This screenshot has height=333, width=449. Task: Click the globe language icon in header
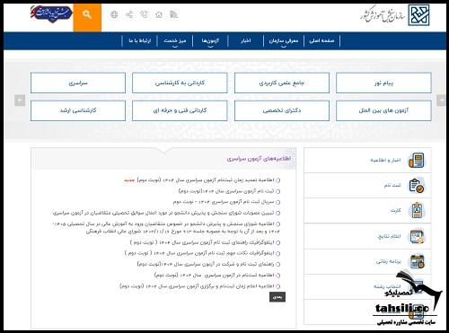click(x=114, y=14)
